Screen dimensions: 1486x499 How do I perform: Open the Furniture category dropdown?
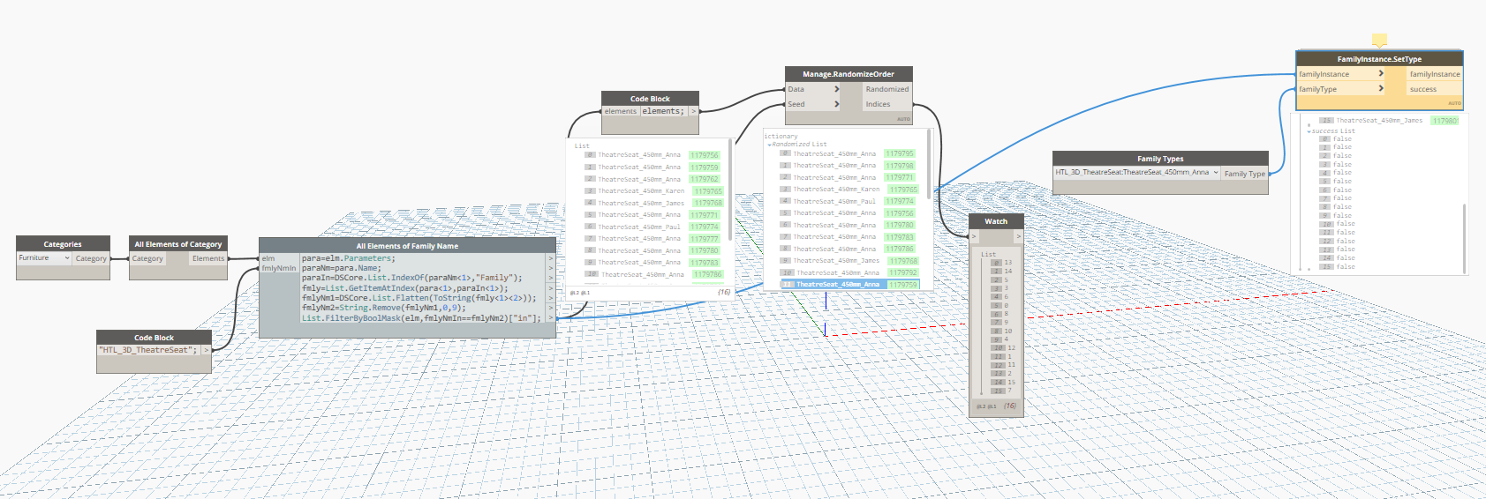(67, 258)
